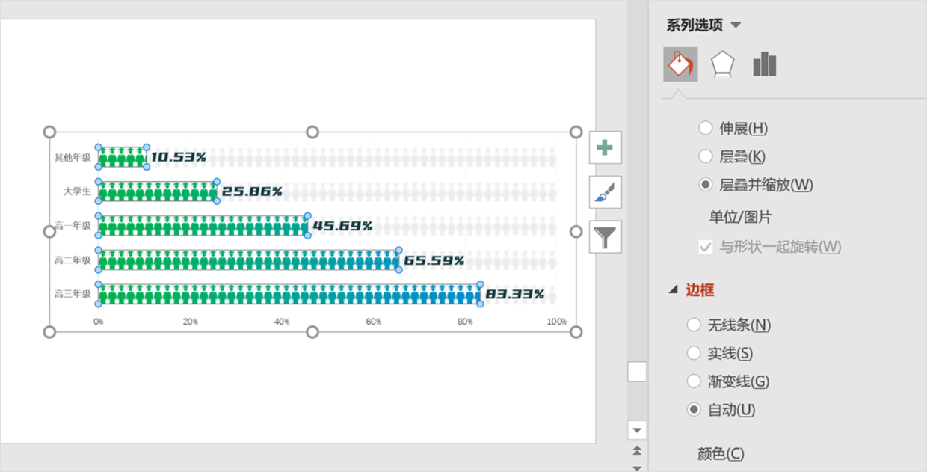Select 无线条(N) border option

coord(694,325)
